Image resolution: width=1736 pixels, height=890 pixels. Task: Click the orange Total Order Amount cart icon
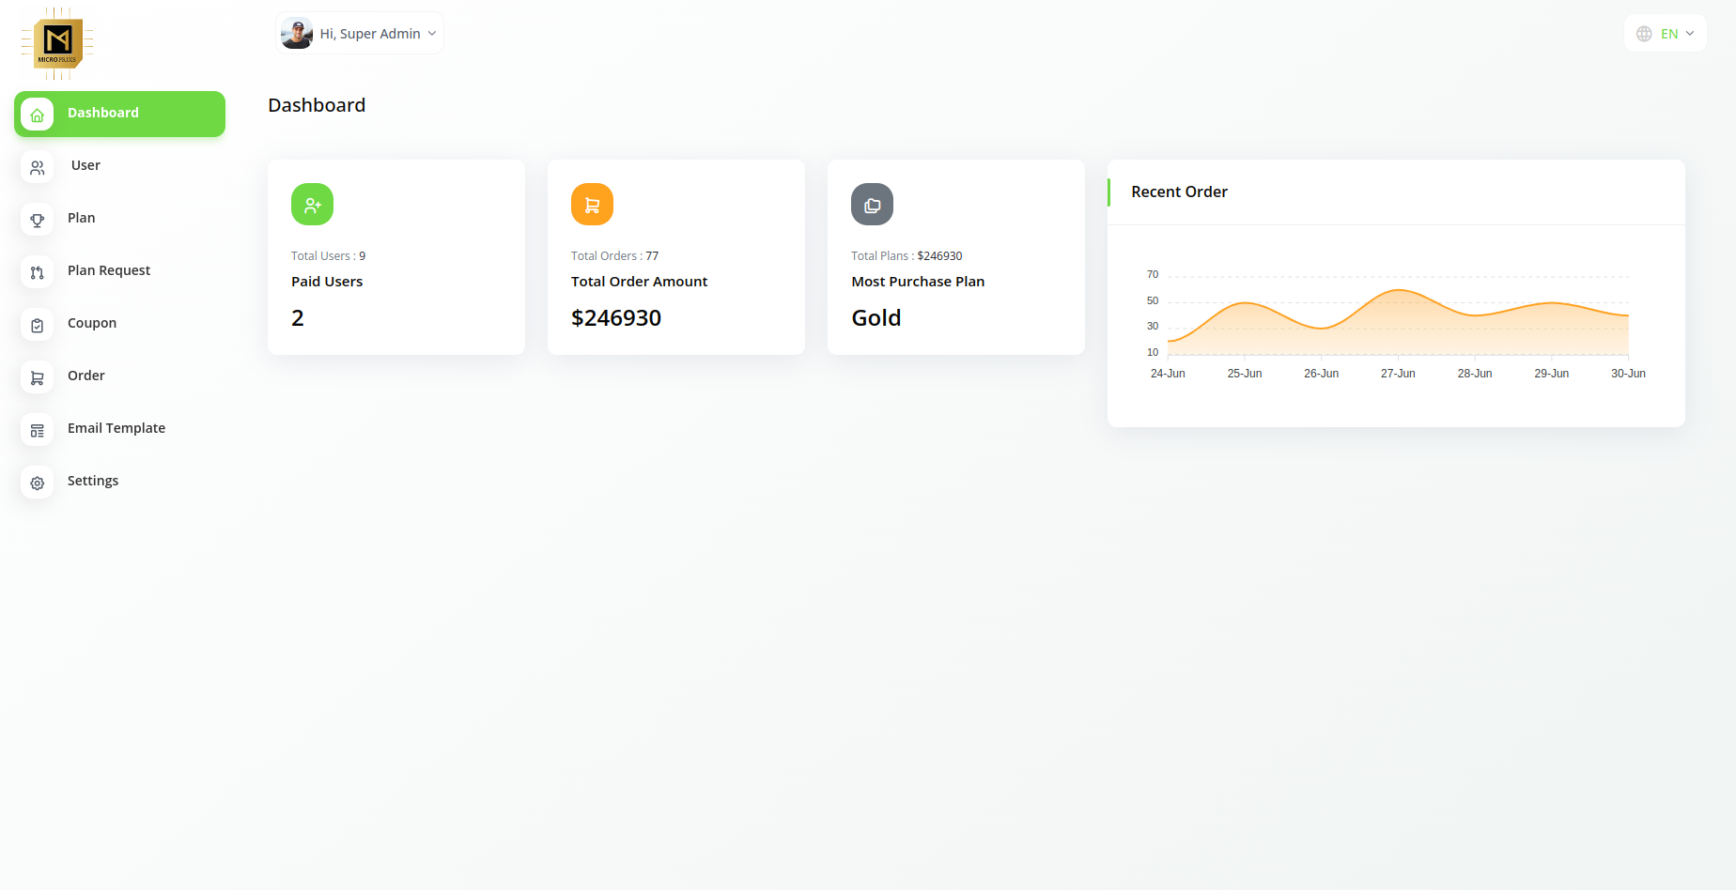592,205
